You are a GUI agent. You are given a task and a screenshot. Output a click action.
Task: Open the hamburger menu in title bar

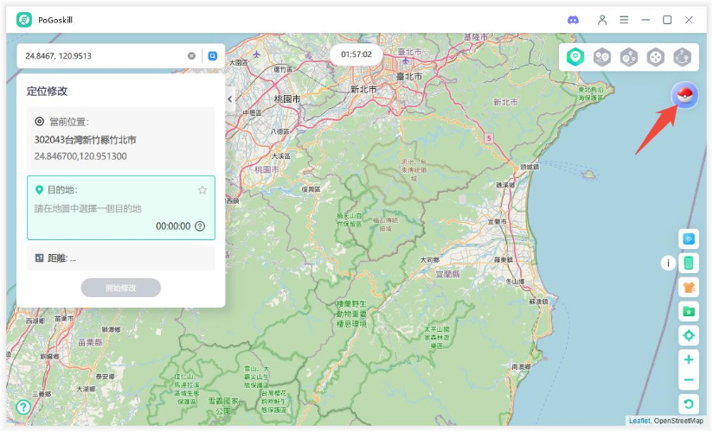tap(624, 20)
